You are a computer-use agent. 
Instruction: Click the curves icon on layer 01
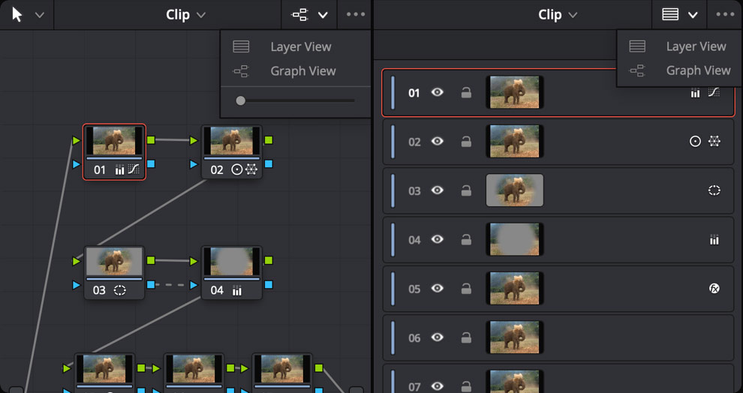tap(714, 92)
